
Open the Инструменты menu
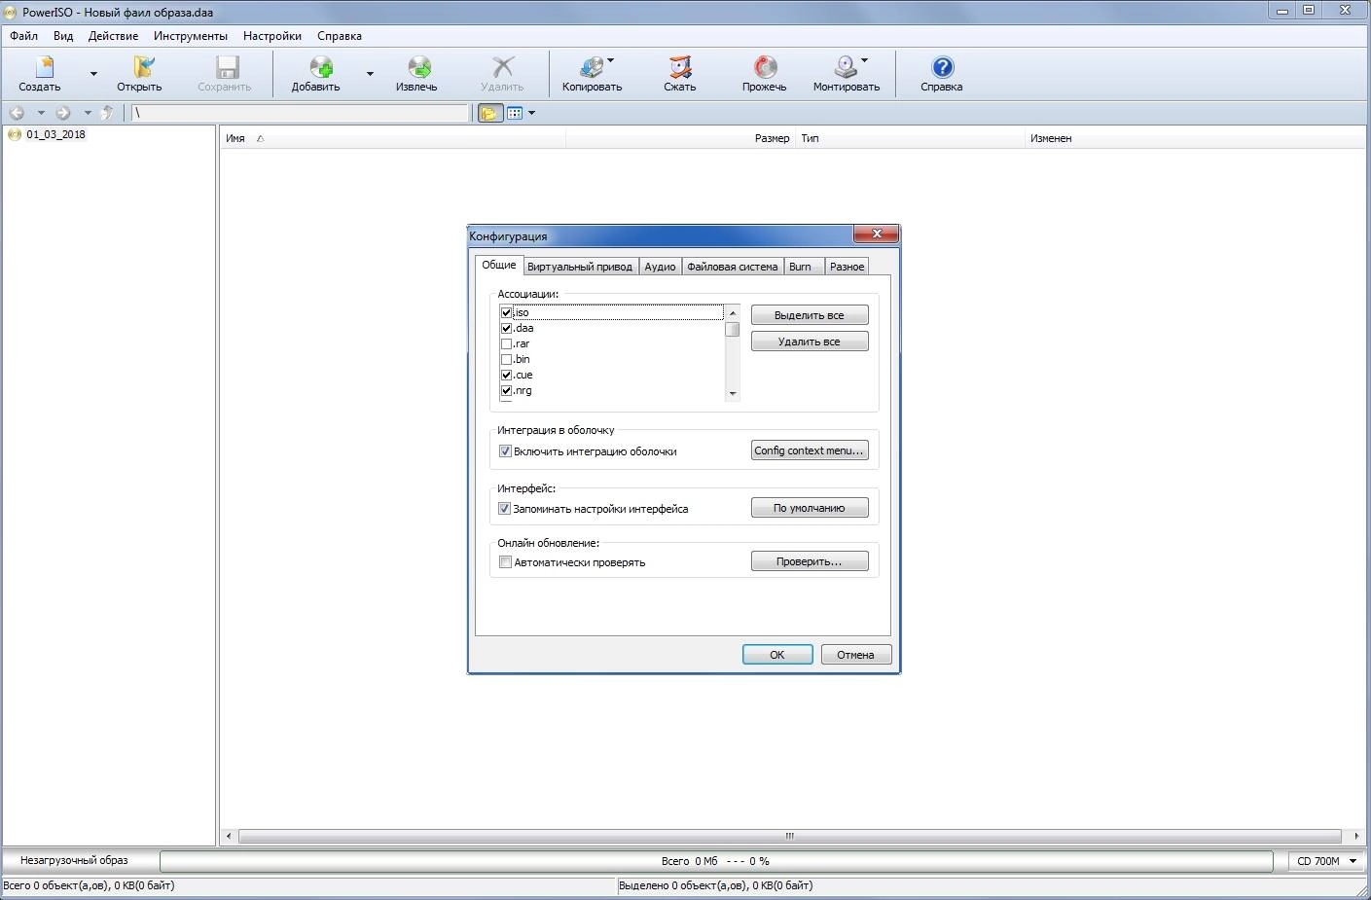pyautogui.click(x=191, y=36)
